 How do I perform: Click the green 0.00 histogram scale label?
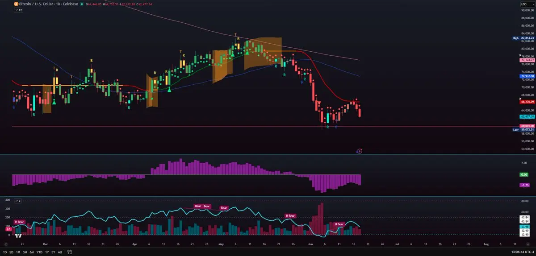(x=524, y=175)
